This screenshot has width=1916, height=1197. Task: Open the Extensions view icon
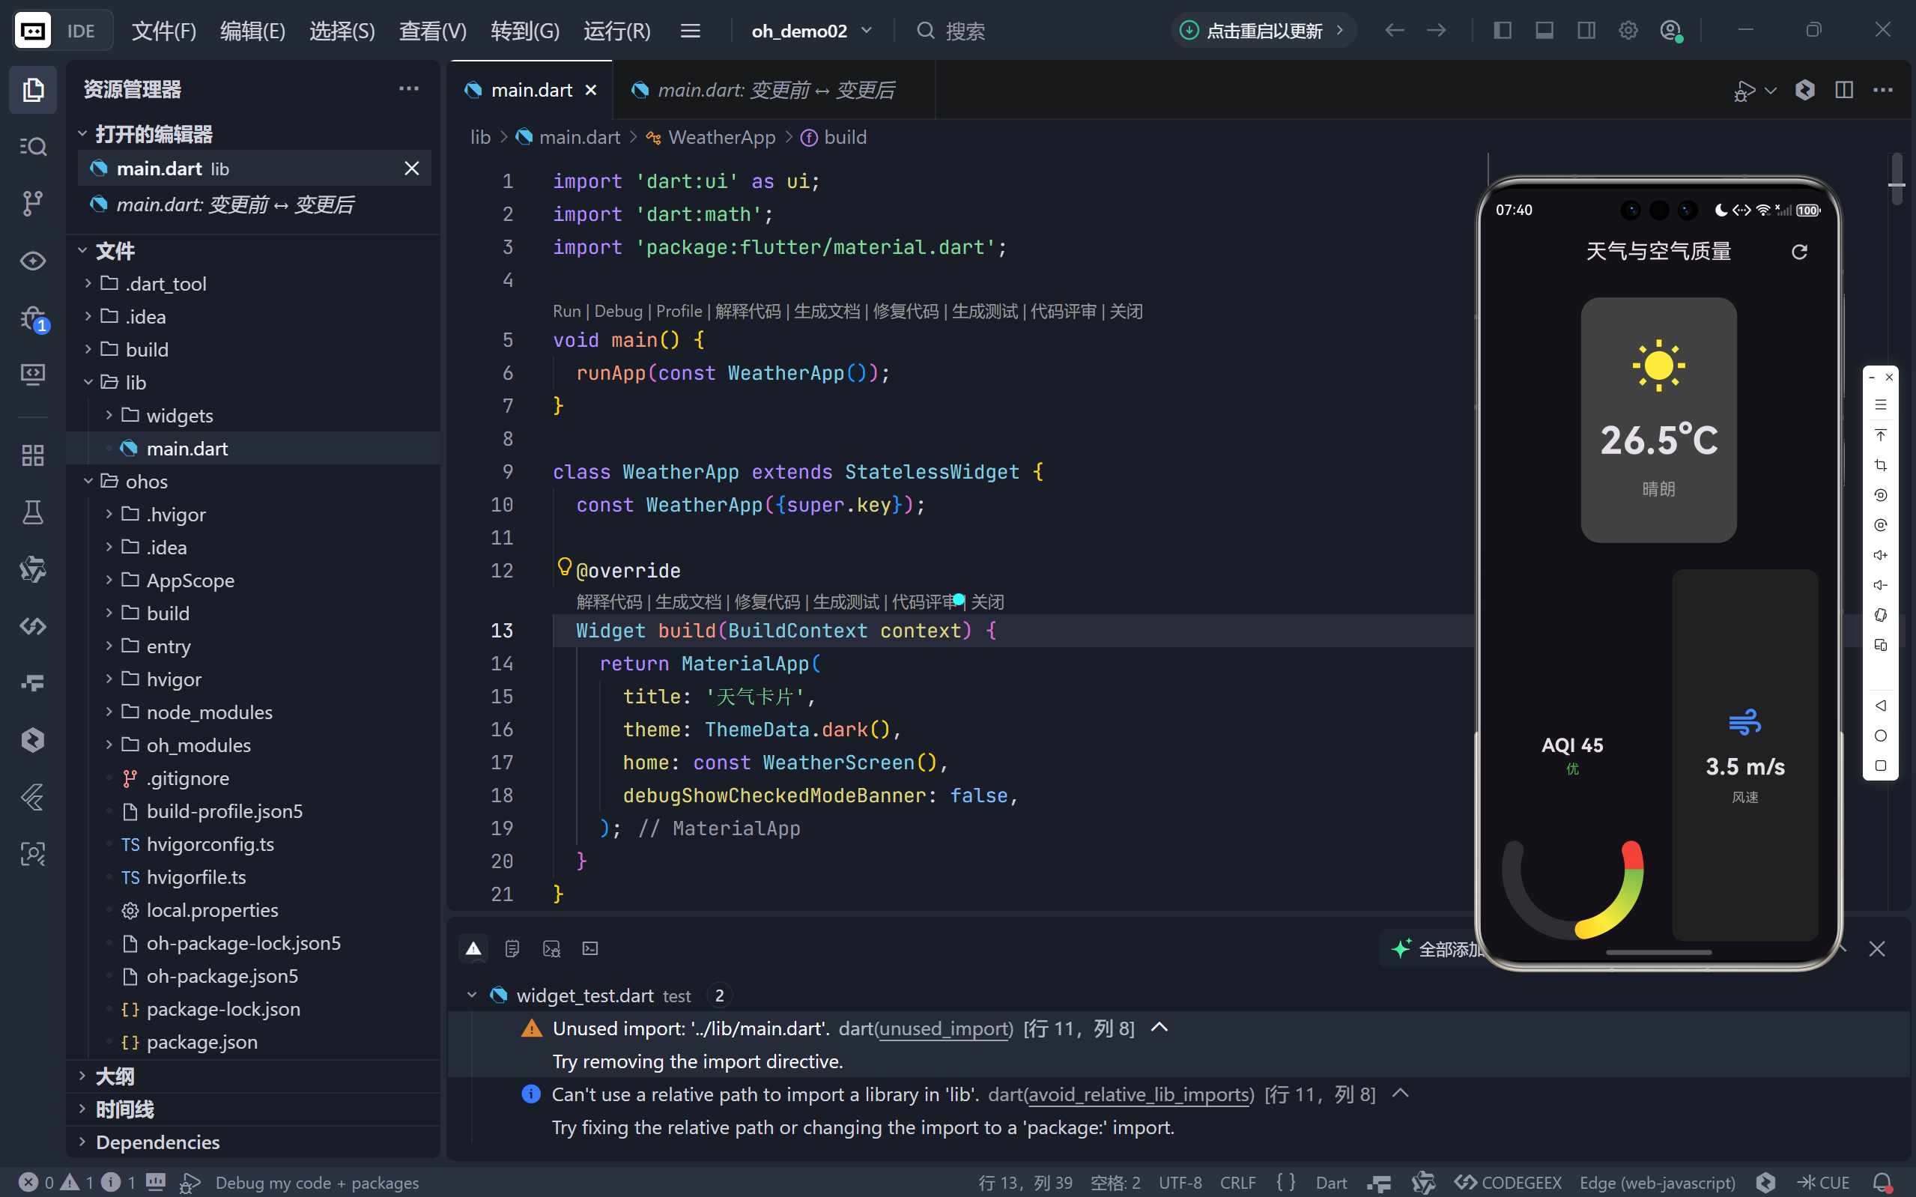tap(32, 455)
